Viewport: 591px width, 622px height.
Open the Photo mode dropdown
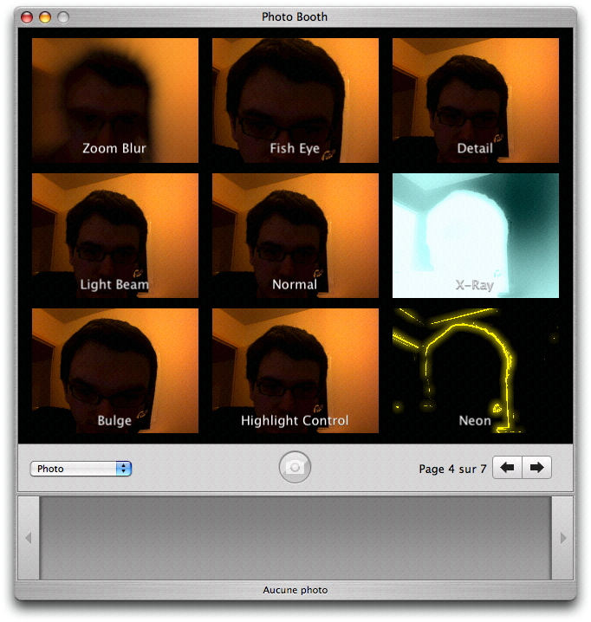point(81,469)
